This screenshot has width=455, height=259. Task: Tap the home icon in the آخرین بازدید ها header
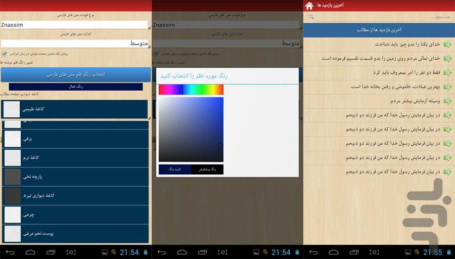coord(309,6)
